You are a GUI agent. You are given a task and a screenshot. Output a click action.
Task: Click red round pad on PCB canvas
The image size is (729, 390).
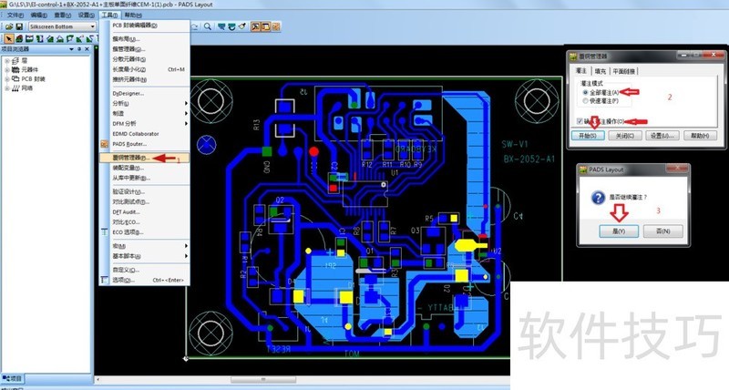point(313,151)
